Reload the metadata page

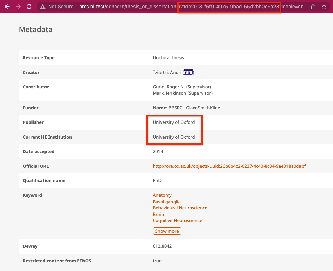[x=29, y=6]
